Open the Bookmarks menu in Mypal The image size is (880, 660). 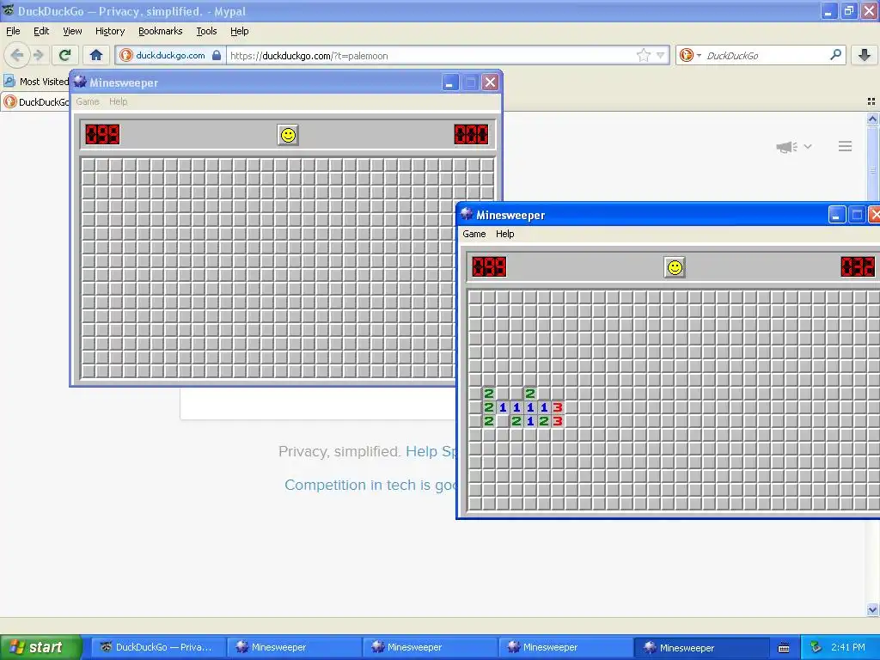[160, 31]
